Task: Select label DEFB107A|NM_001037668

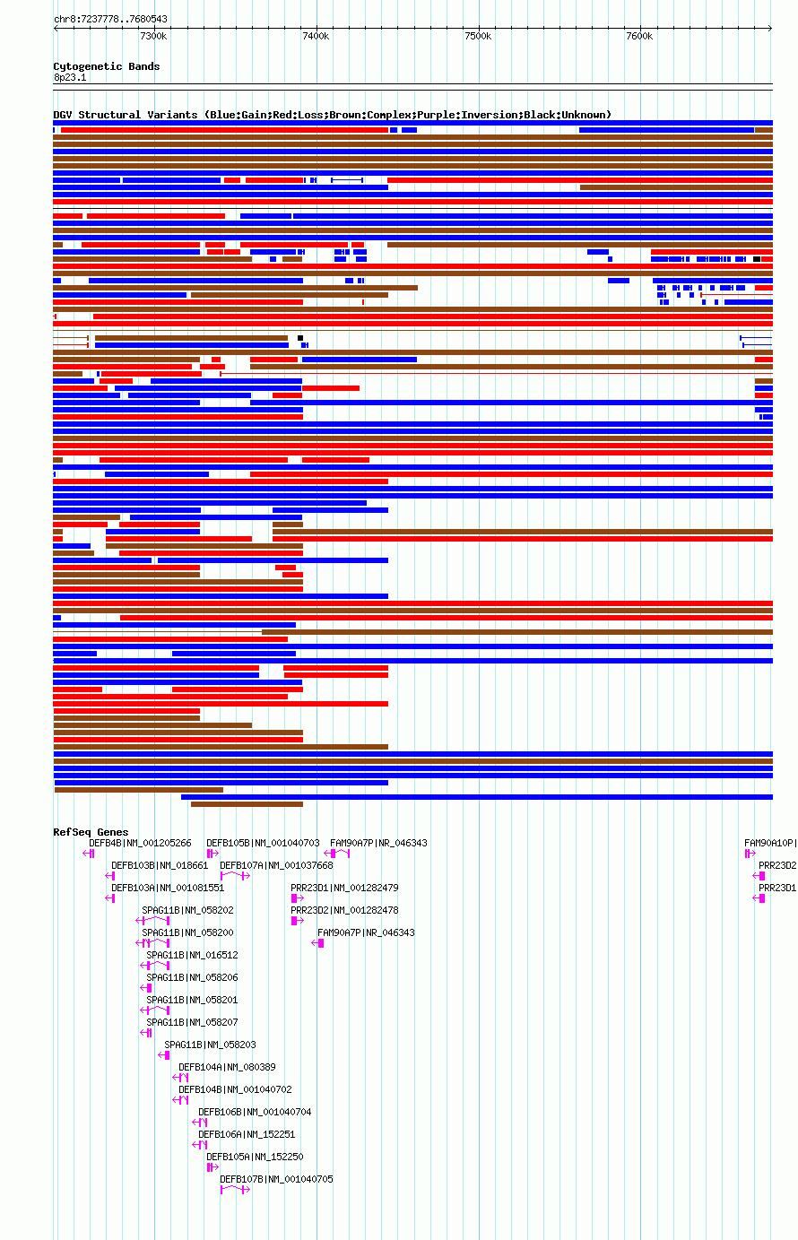Action: tap(276, 865)
